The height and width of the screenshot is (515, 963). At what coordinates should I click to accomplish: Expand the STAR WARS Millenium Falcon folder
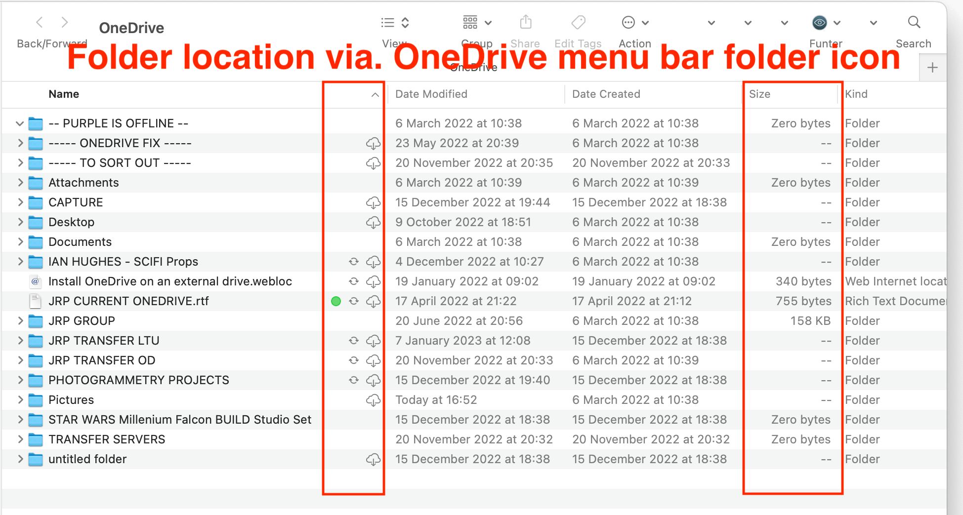20,420
